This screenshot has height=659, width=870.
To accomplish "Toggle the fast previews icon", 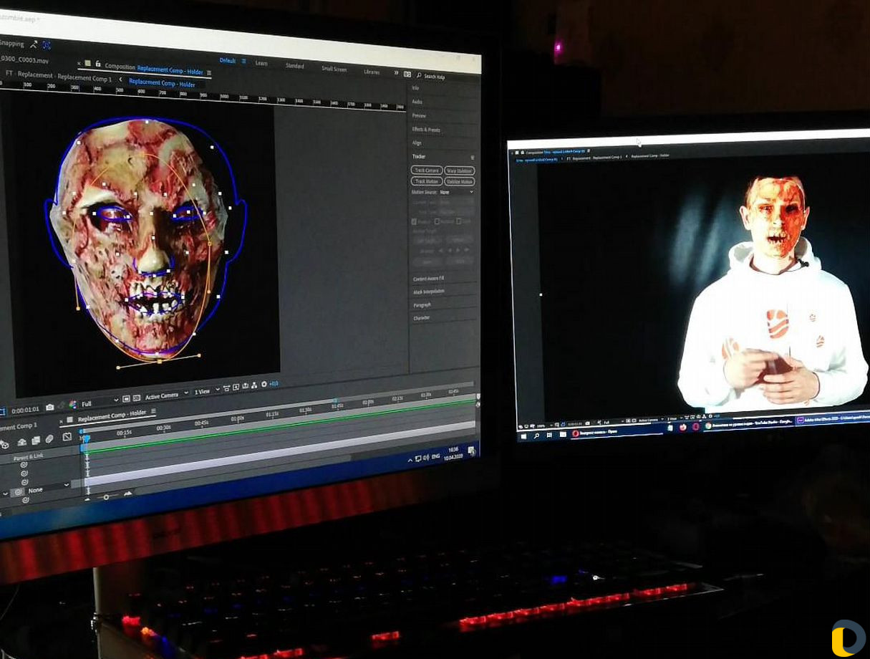I will tap(236, 388).
